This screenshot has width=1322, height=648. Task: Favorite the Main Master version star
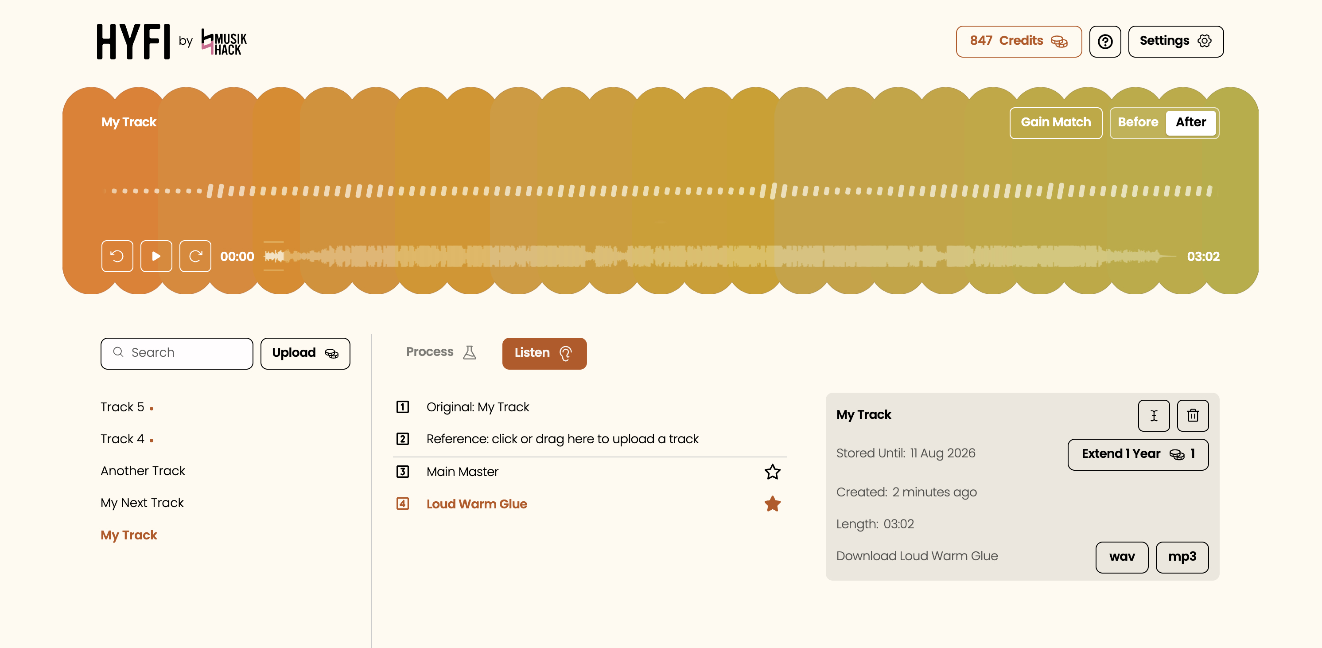coord(772,472)
